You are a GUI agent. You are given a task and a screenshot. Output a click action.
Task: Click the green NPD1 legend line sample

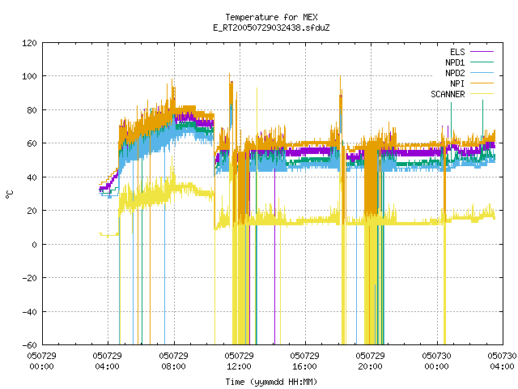coord(482,62)
